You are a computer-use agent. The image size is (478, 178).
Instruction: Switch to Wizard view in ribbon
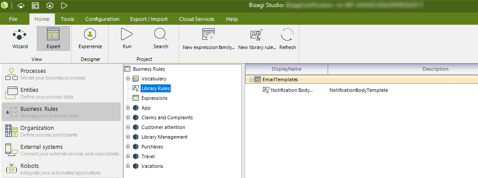tap(20, 39)
